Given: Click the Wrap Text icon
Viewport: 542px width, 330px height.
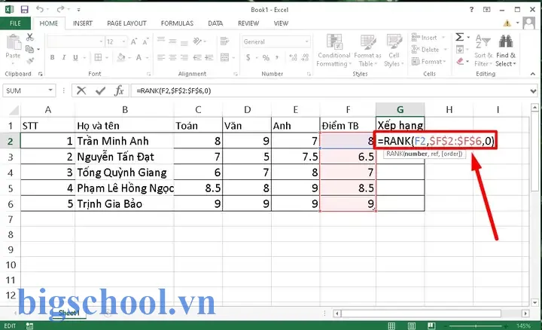Looking at the screenshot, I should tap(224, 41).
